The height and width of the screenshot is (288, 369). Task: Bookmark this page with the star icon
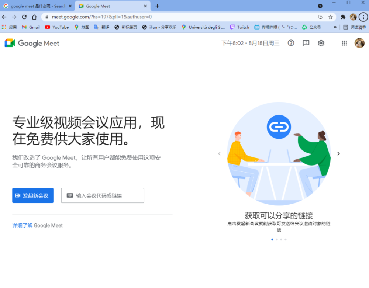point(330,17)
